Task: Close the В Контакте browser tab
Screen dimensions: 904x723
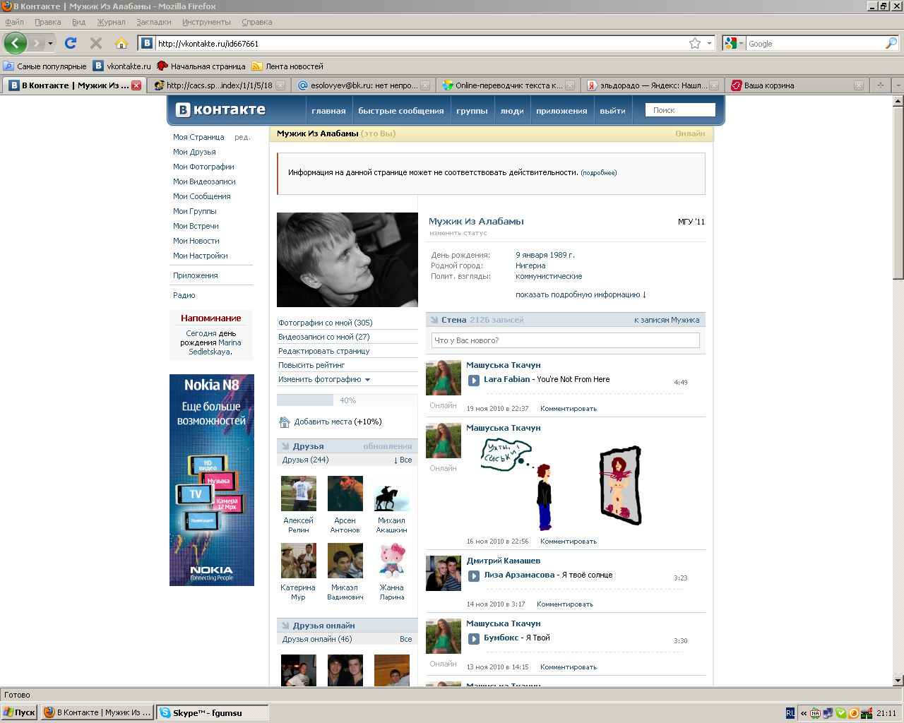Action: [x=136, y=85]
